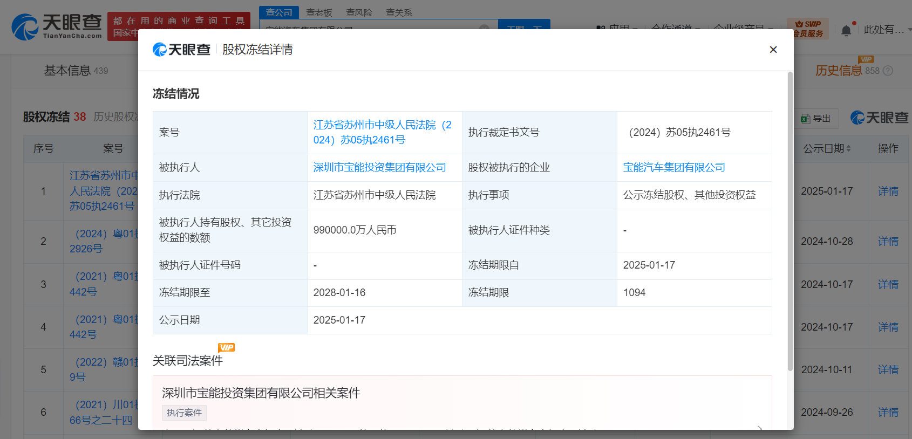Click the VIP badge above 关联司法案件
Screen dimensions: 912x439
coord(226,347)
